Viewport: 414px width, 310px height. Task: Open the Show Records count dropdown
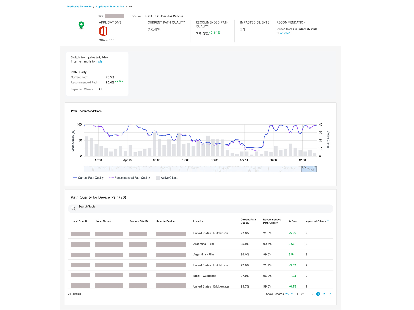tap(289, 294)
